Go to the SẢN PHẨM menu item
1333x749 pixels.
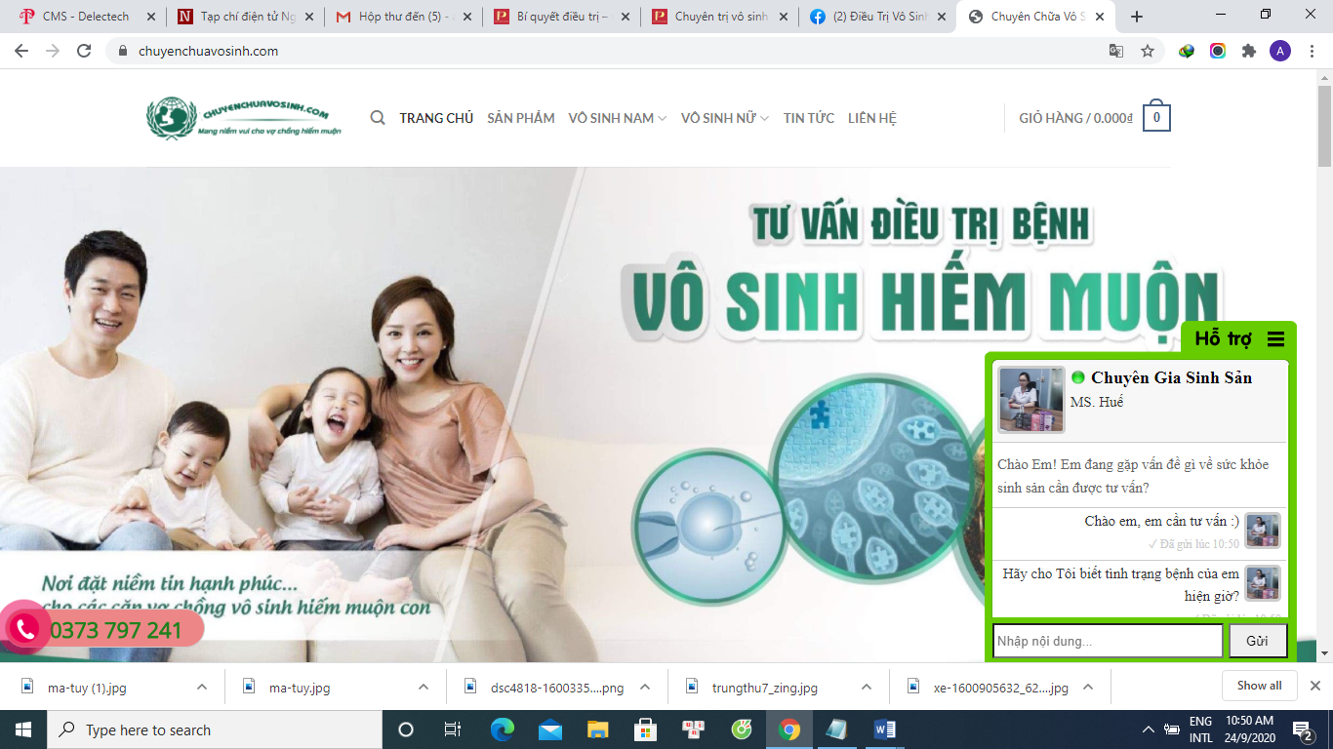click(520, 118)
